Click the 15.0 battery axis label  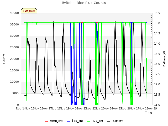[157, 23]
